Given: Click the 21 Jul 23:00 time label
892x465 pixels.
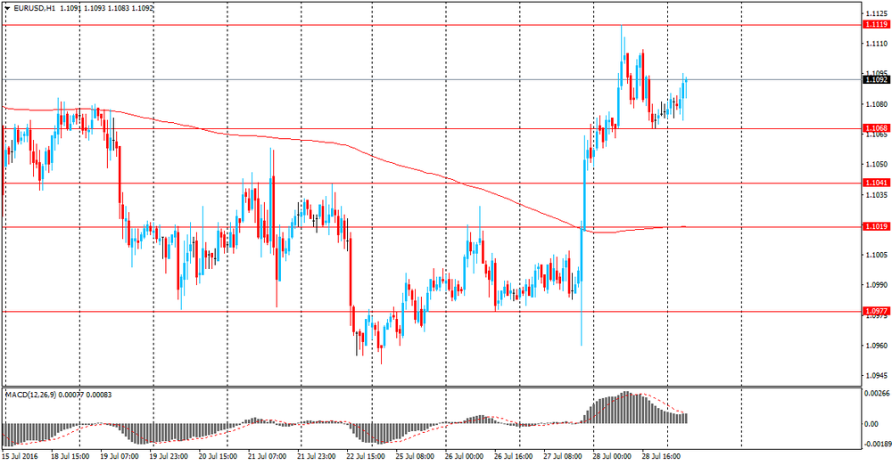Looking at the screenshot, I should click(x=317, y=456).
